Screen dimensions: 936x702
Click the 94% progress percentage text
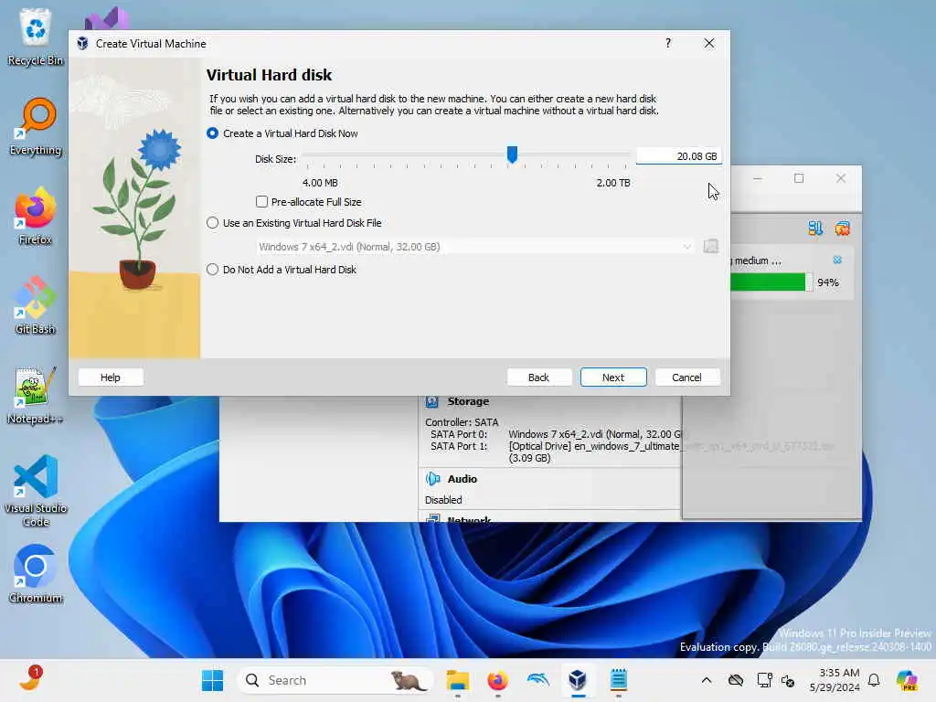(x=828, y=282)
